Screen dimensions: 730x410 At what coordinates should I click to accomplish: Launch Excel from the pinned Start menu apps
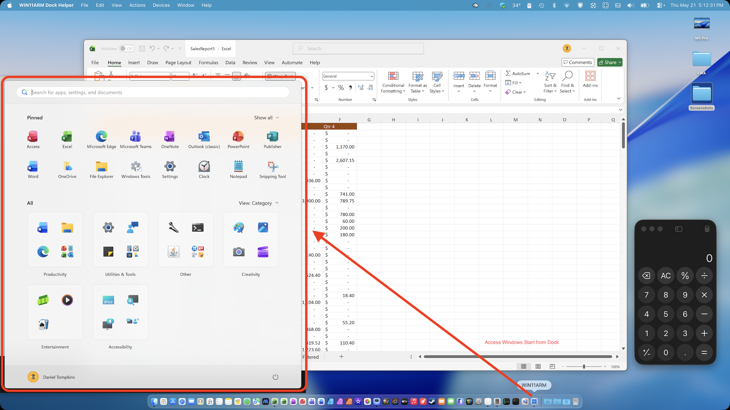click(67, 139)
